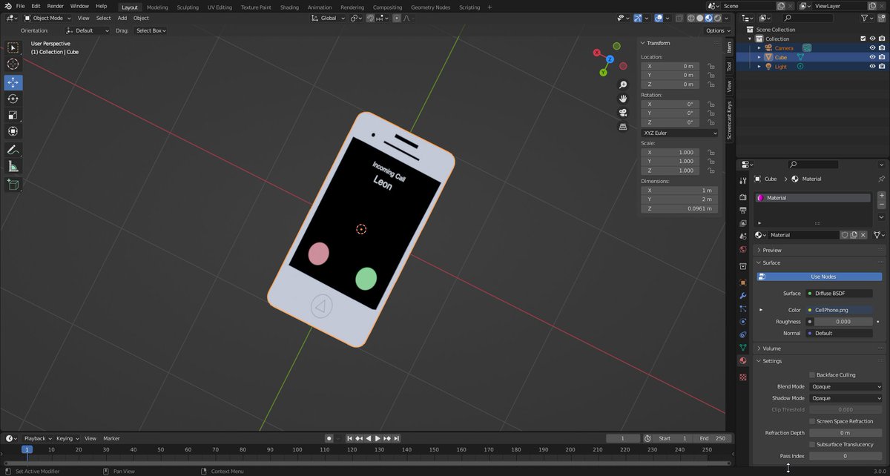The height and width of the screenshot is (476, 890).
Task: Click the Use Nodes button
Action: [820, 277]
